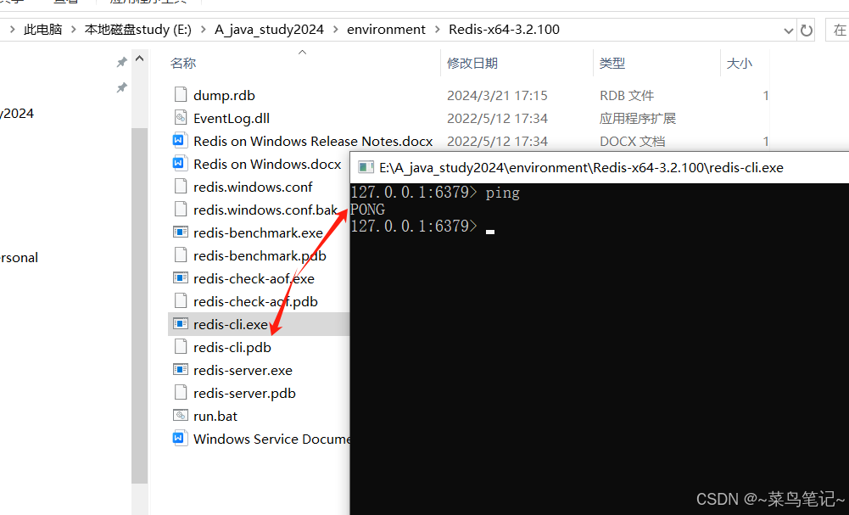The width and height of the screenshot is (849, 515).
Task: Navigate to A_java_study2024 breadcrumb folder
Action: tap(269, 29)
